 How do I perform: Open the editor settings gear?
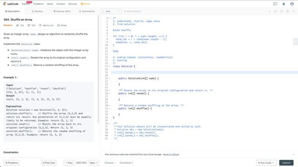(x=288, y=11)
